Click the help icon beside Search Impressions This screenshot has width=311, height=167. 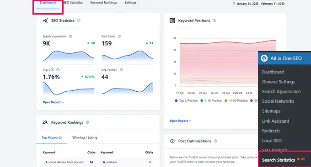pyautogui.click(x=70, y=37)
